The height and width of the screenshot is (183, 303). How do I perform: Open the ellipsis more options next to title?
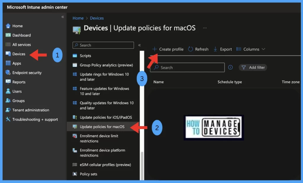tap(205, 28)
